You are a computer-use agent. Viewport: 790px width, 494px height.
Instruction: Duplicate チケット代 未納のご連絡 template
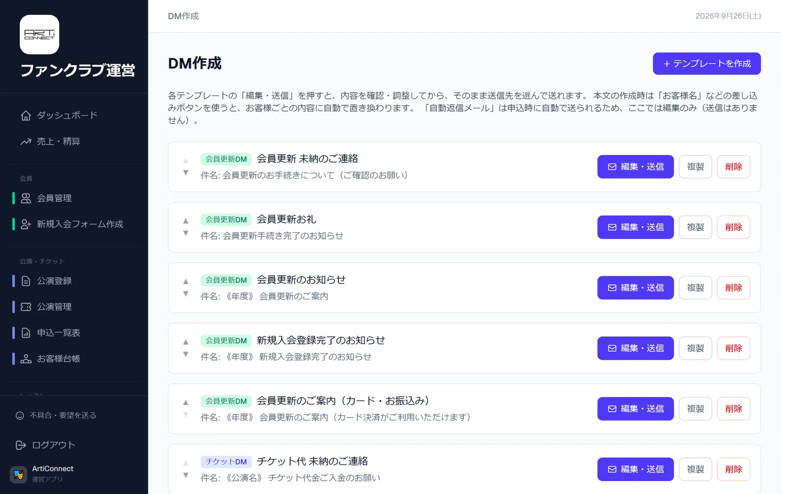[695, 469]
